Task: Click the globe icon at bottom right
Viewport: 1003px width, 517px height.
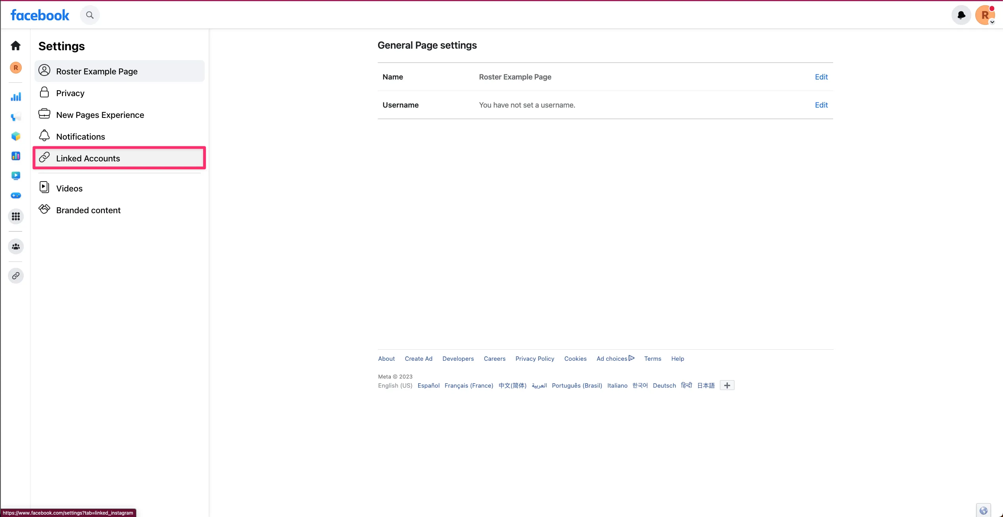Action: pyautogui.click(x=983, y=511)
